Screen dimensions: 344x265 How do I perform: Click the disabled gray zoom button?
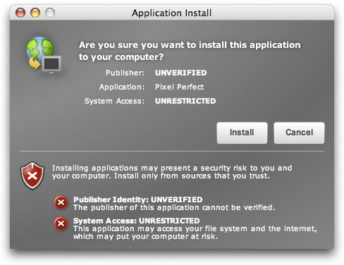tap(50, 13)
